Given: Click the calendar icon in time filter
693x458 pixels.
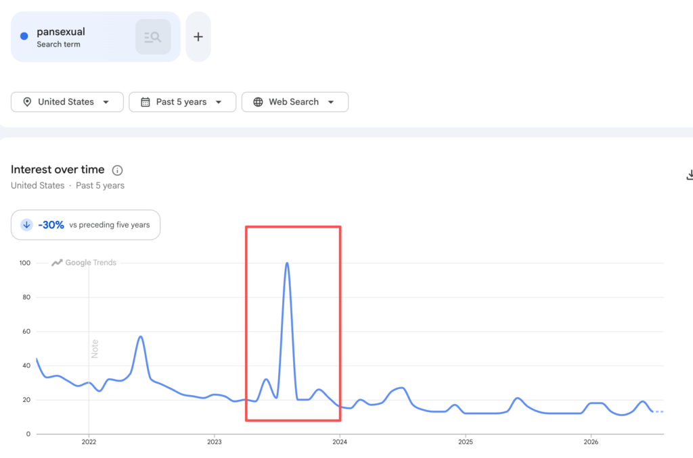Looking at the screenshot, I should pyautogui.click(x=145, y=102).
